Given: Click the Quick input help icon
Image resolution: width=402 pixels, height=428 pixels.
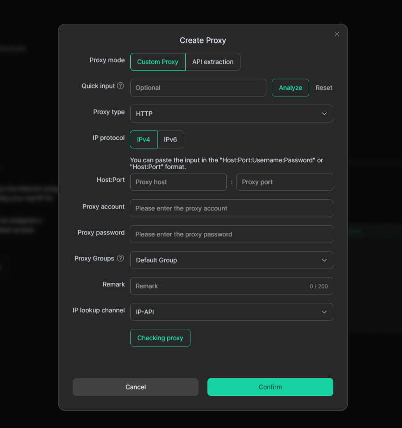Looking at the screenshot, I should point(120,86).
